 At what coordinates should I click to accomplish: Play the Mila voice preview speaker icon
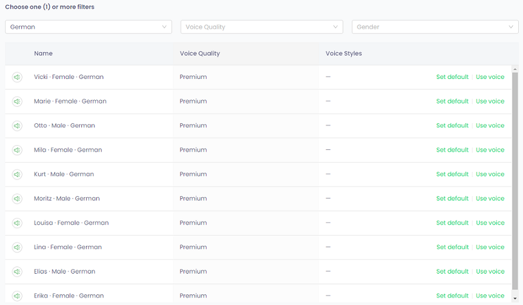17,150
